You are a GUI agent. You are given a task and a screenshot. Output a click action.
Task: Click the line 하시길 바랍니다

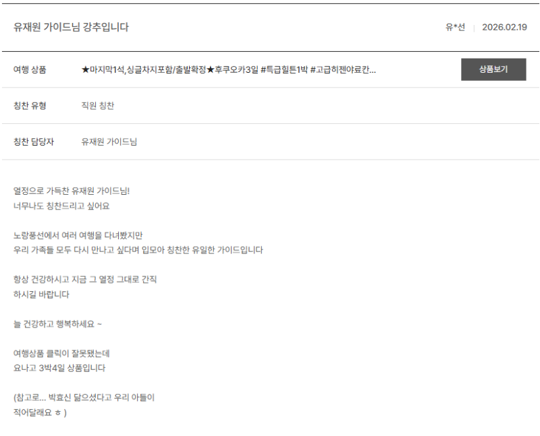click(x=41, y=294)
